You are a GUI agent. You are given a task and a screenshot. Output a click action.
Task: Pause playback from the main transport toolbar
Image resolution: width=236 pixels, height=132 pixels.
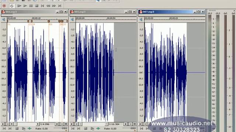pyautogui.click(x=31, y=6)
